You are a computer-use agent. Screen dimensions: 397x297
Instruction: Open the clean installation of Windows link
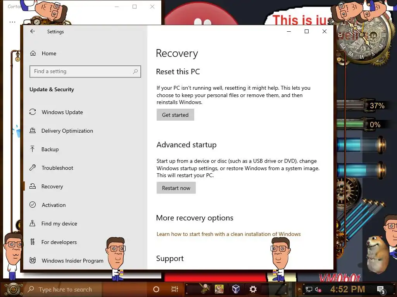point(228,234)
